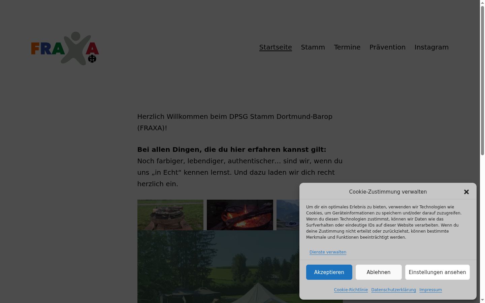Click the scrollbar down arrow
The image size is (485, 303).
pos(482,300)
